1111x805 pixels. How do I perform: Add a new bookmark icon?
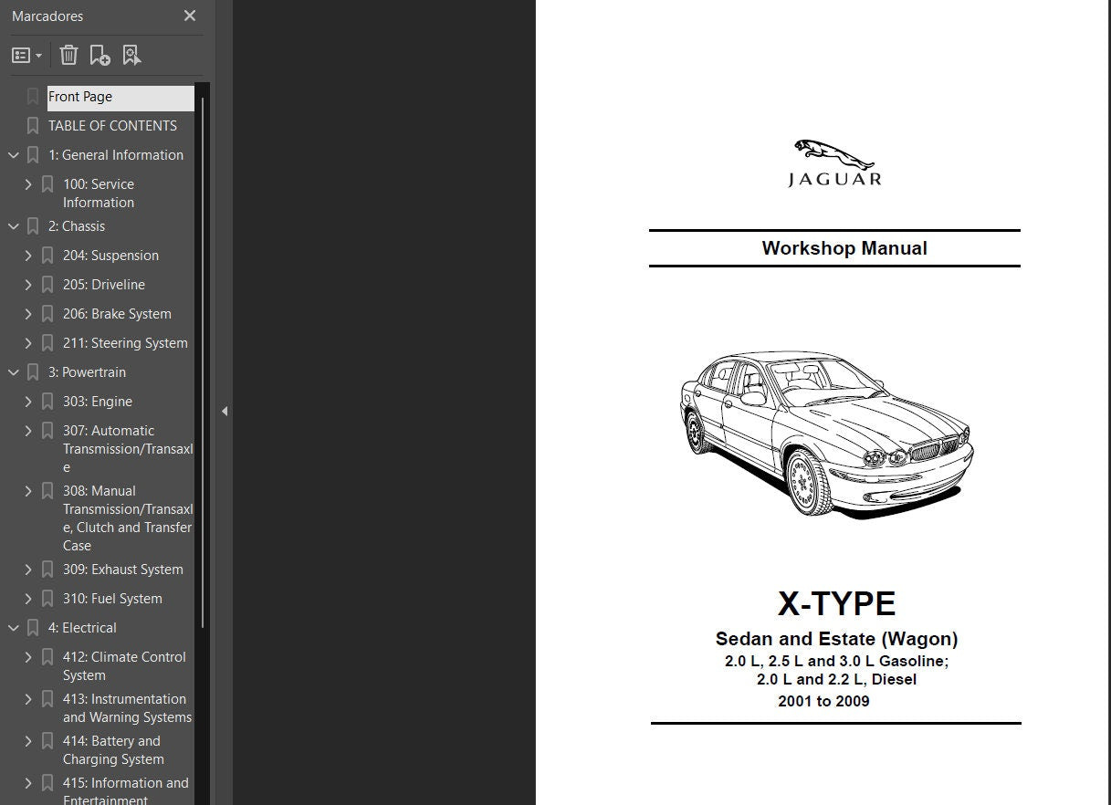coord(100,56)
